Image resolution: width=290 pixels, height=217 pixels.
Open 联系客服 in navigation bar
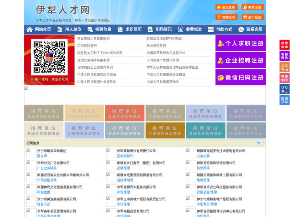[254, 29]
